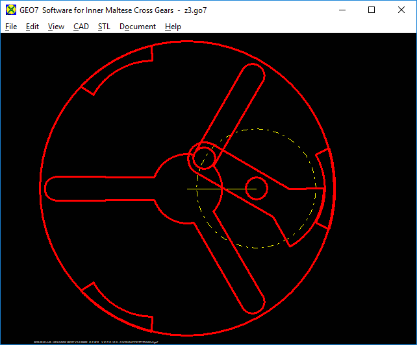Screen dimensions: 417x345
Task: Click the rounded end of the lower diagonal slot
Action: tap(255, 302)
